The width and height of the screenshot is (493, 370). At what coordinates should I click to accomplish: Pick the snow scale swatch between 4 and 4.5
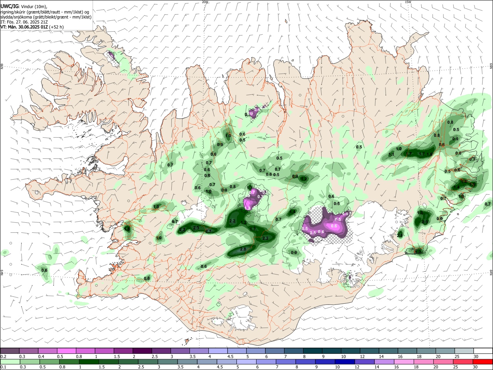(217, 351)
